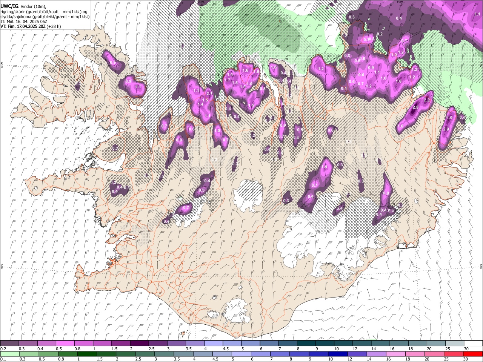The height and width of the screenshot is (362, 483).
Task: Click the 2.8 precipitation value on the map
Action: click(415, 107)
